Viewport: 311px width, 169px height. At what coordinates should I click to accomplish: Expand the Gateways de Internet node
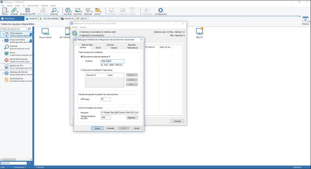[3, 73]
